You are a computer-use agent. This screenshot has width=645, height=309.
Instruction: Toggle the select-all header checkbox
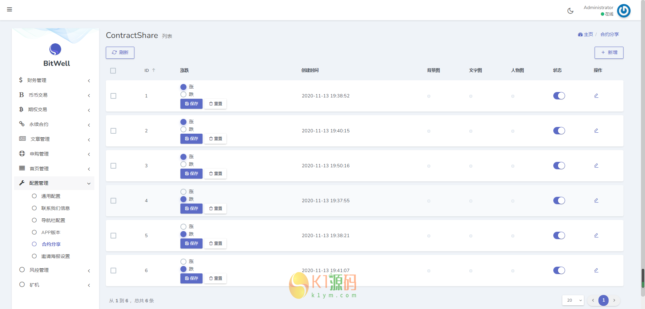(x=113, y=71)
